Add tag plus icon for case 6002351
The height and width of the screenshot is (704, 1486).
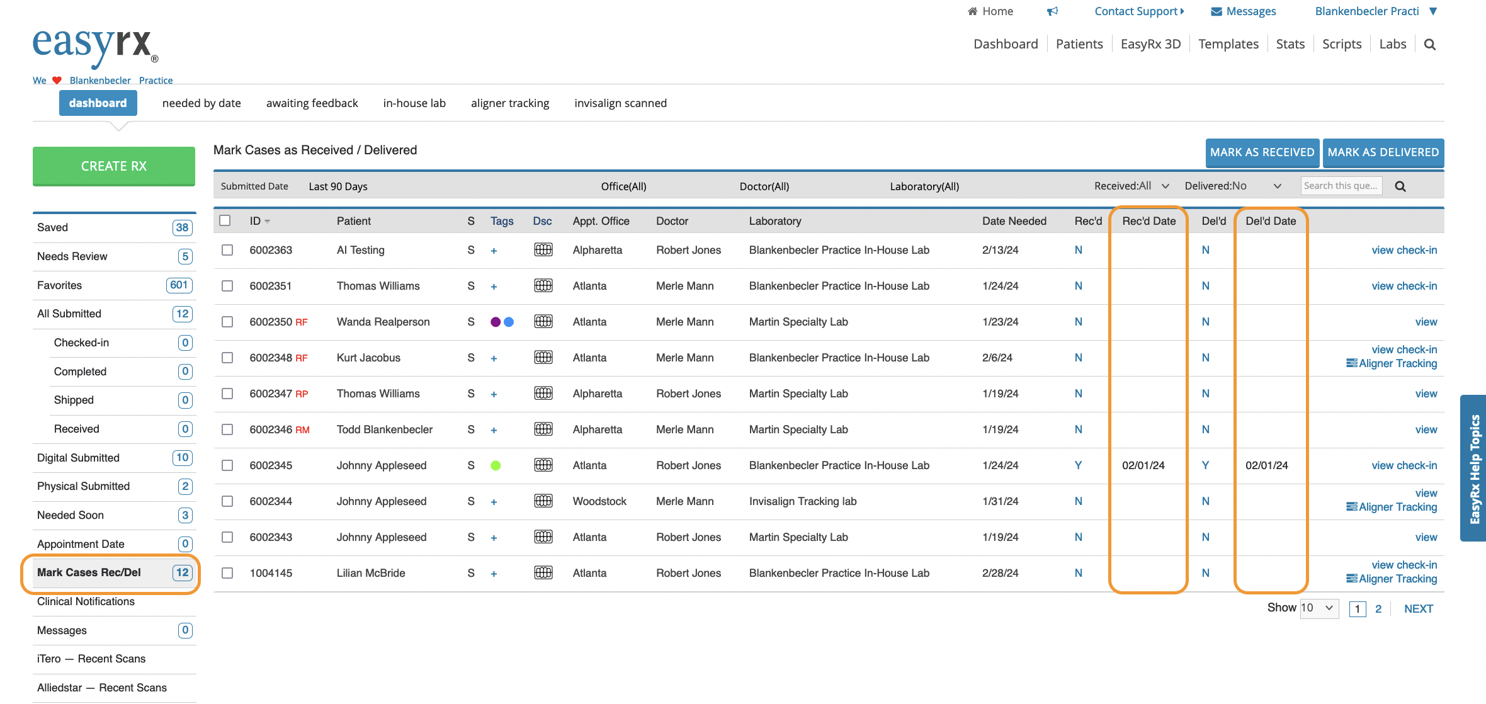coord(494,287)
